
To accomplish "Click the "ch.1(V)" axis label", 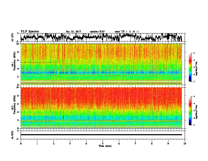I will click(x=13, y=37).
